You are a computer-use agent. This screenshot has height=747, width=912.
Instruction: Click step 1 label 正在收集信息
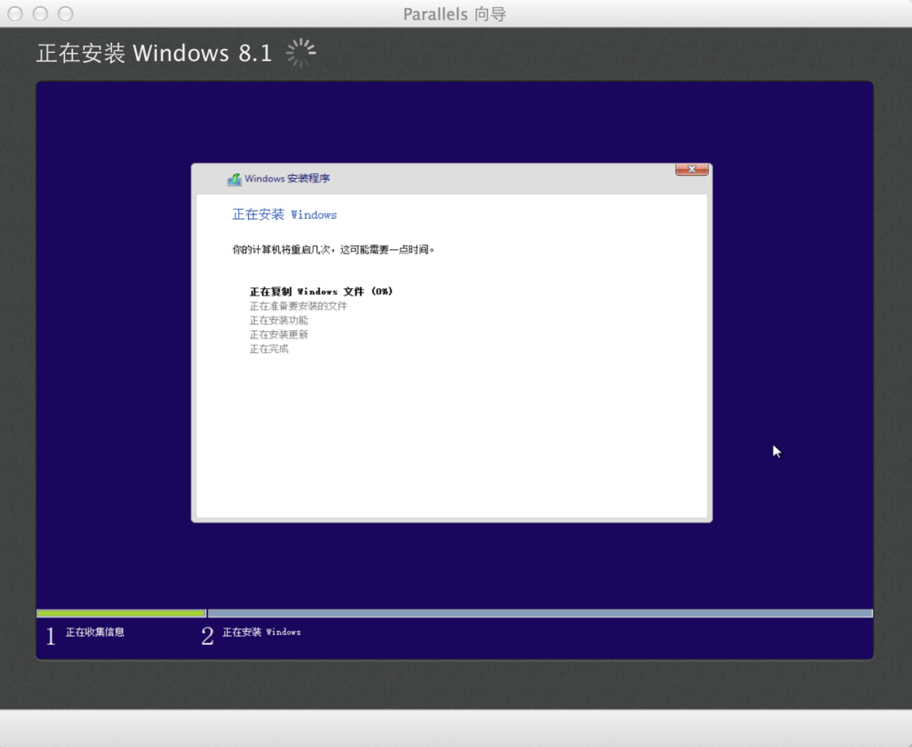(x=95, y=632)
